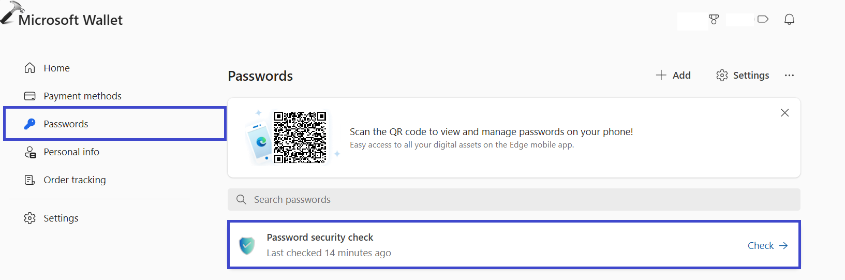This screenshot has height=280, width=845.
Task: Dismiss the QR code banner
Action: (x=784, y=113)
